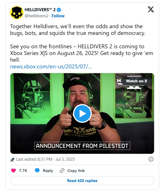Open the news.xbox.com link
The image size is (165, 194).
tap(51, 67)
